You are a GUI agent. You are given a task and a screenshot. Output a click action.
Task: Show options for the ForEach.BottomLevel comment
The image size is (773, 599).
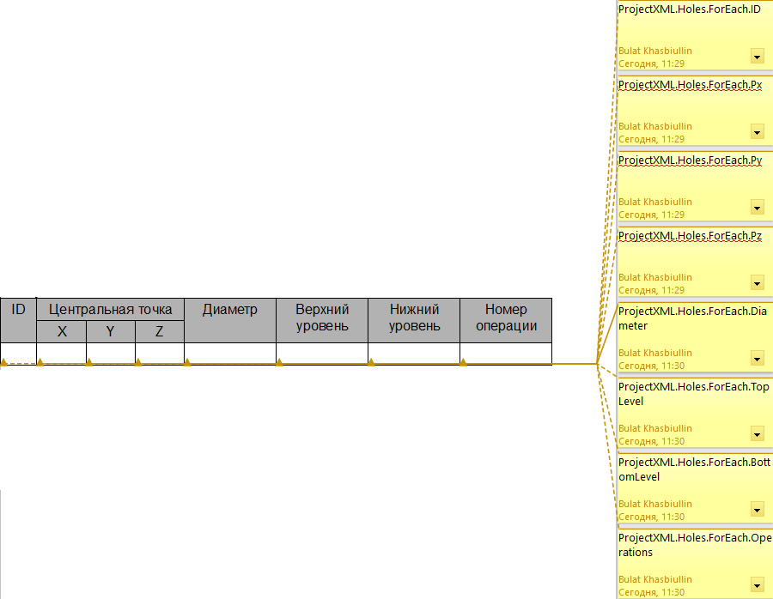757,510
